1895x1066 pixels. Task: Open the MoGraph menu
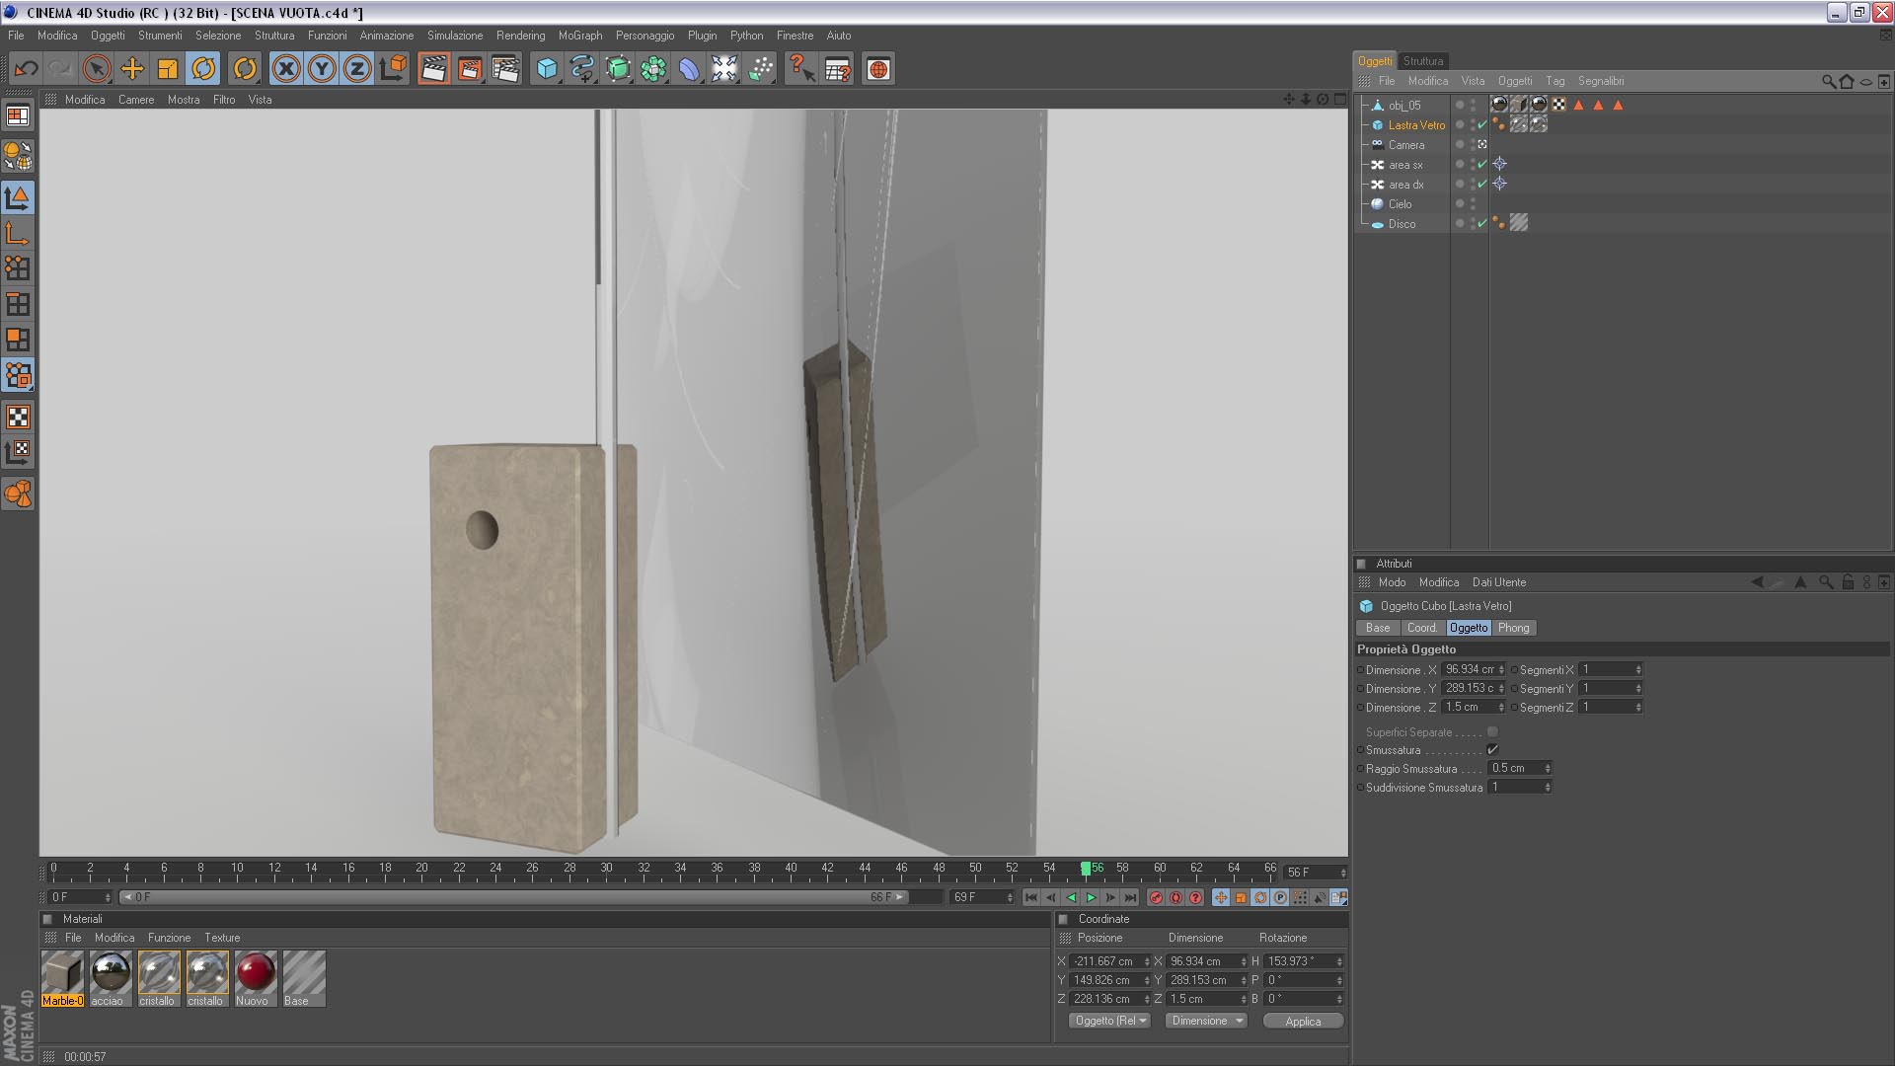click(579, 36)
